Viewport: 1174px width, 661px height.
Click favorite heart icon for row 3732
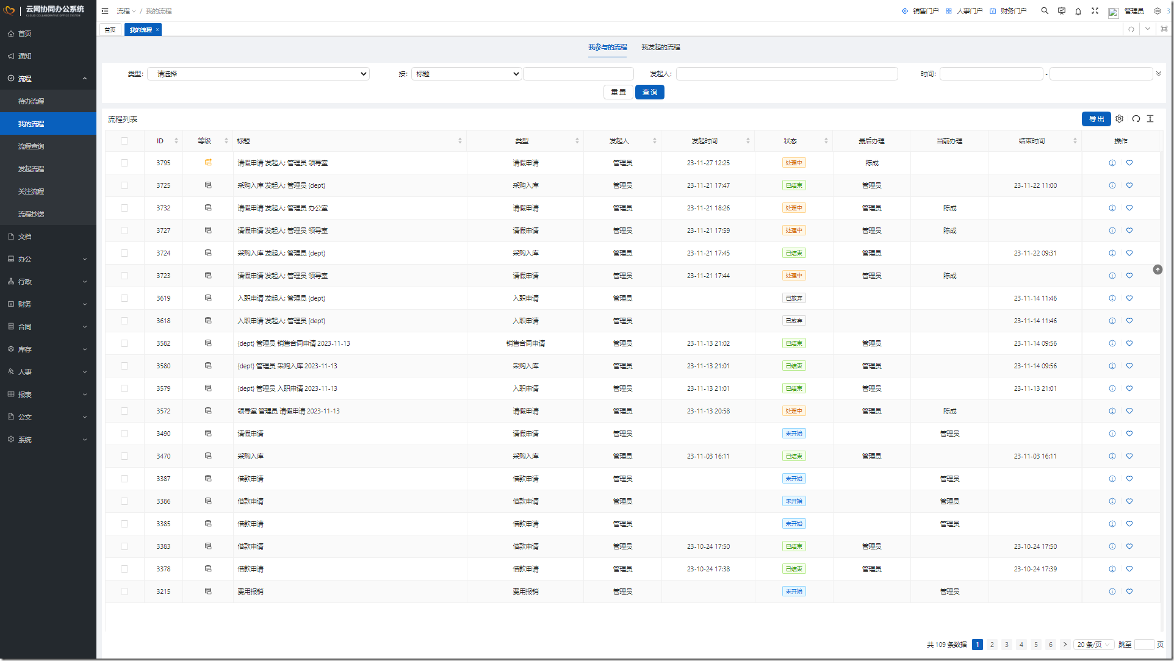tap(1129, 208)
